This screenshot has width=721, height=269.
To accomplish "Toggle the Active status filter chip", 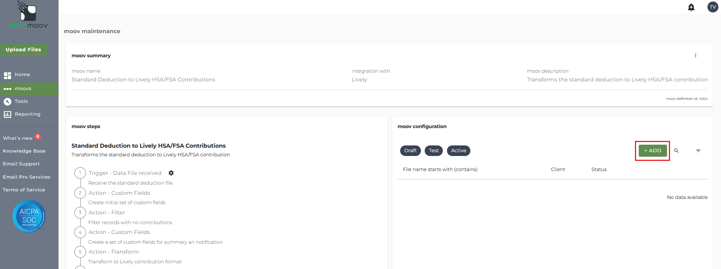I will coord(459,151).
